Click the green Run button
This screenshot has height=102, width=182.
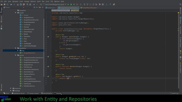tap(68, 5)
